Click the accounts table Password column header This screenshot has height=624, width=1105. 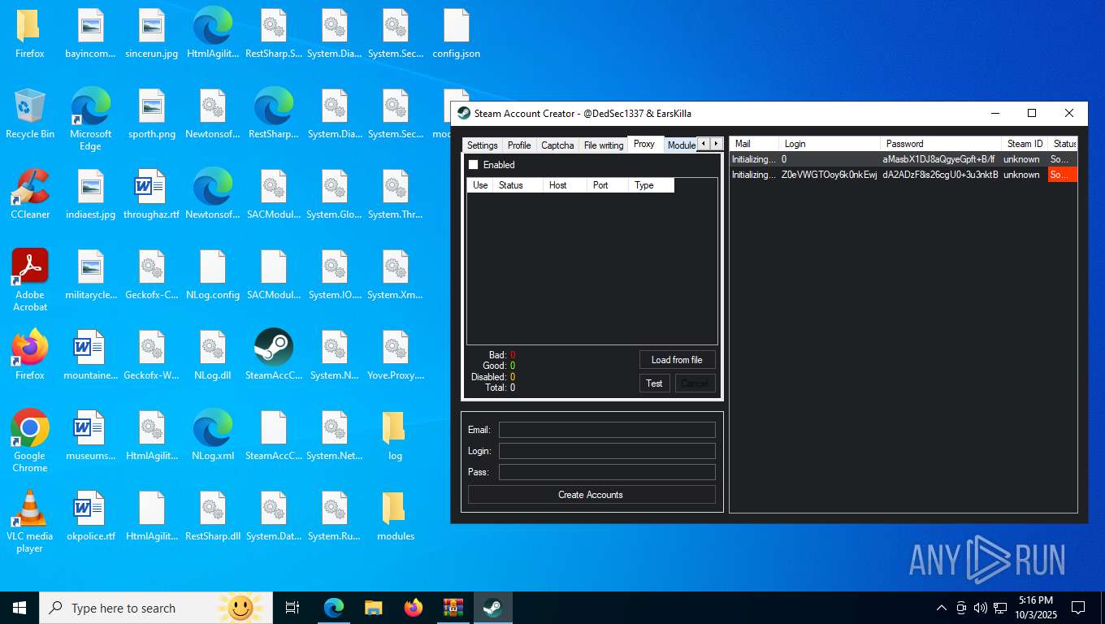[940, 144]
